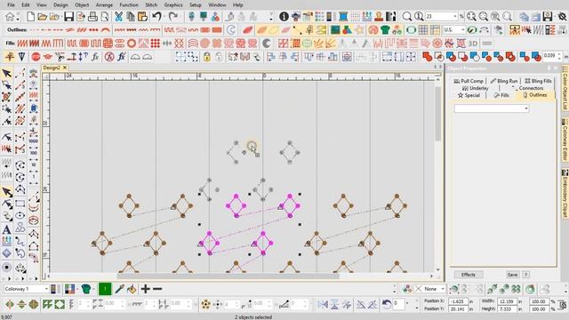The width and height of the screenshot is (569, 320).
Task: Select the rectangle shape tool
Action: pyautogui.click(x=20, y=204)
